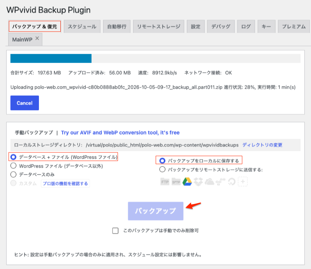
Task: Click the 速度 8912.9kb/s text
Action: pos(158,73)
